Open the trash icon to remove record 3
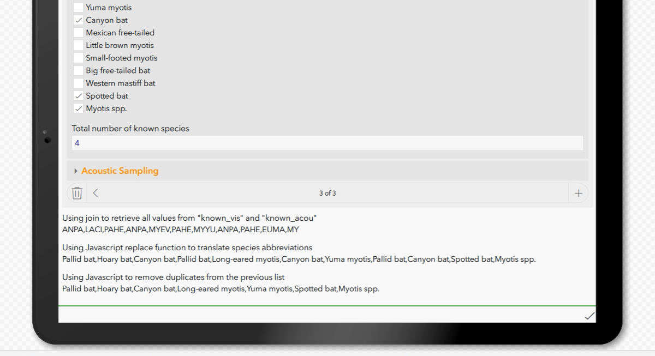 pyautogui.click(x=76, y=193)
